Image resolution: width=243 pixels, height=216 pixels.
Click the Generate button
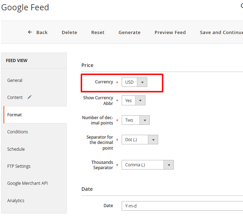click(x=129, y=32)
